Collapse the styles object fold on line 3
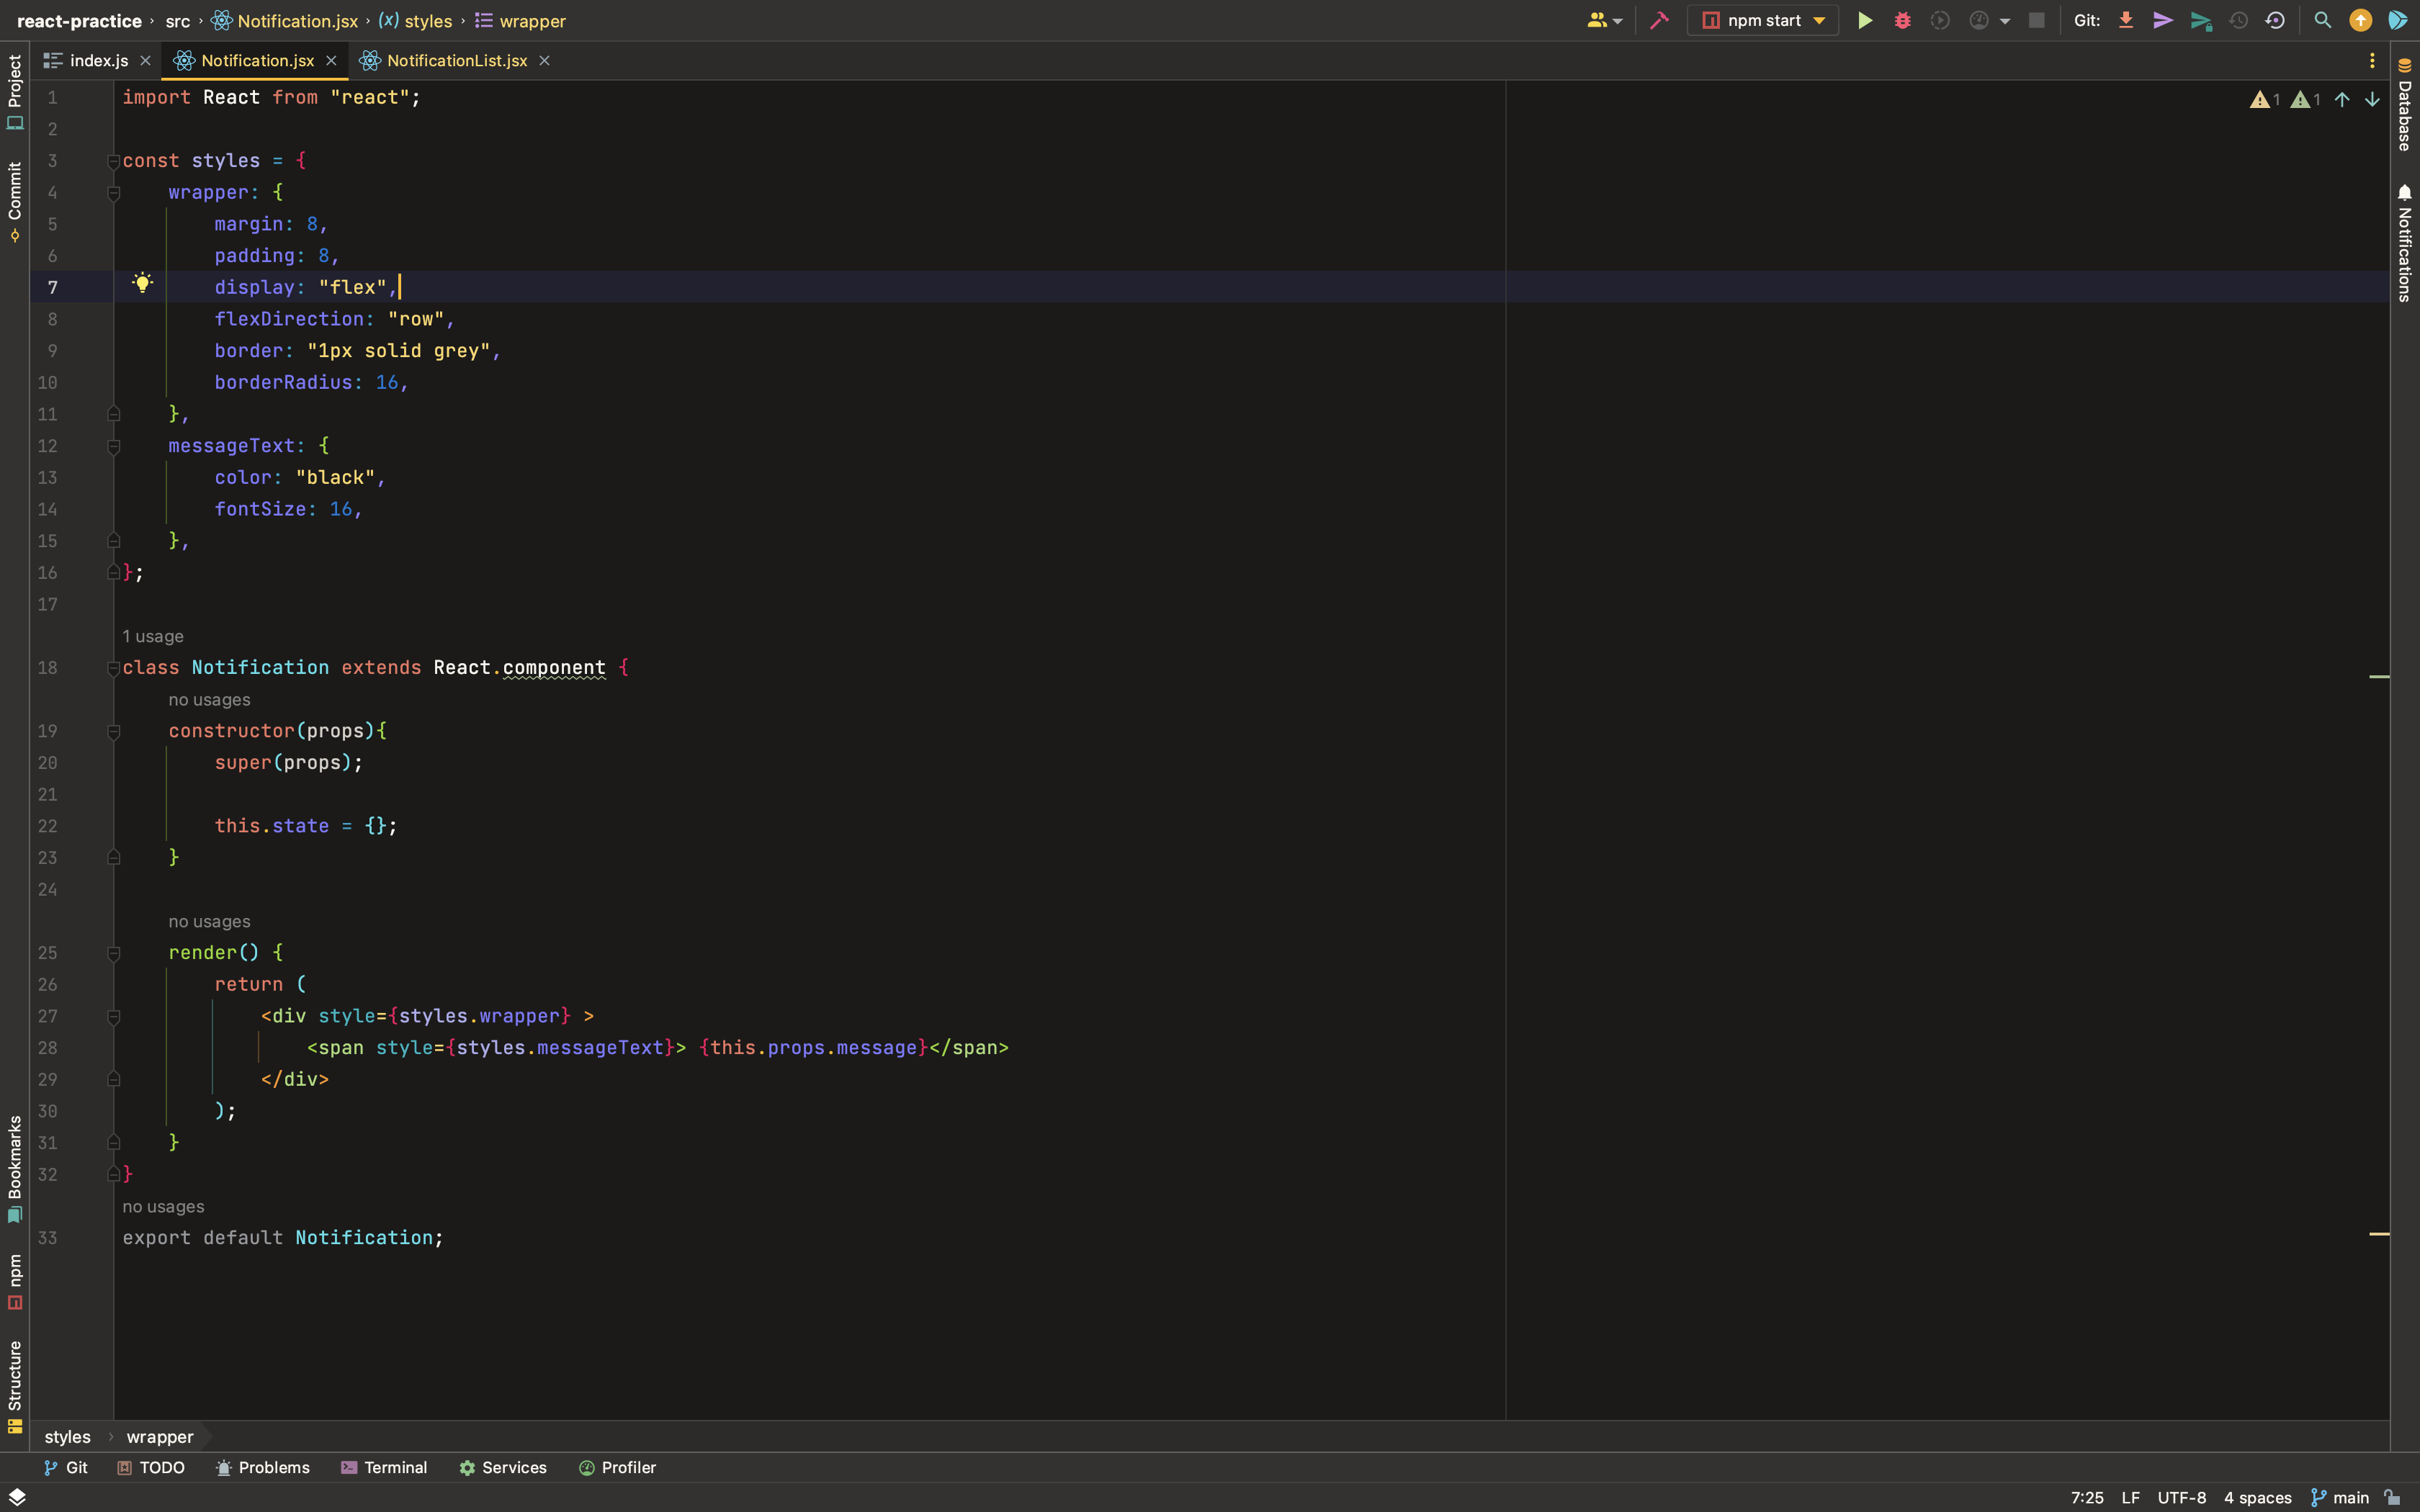This screenshot has height=1512, width=2420. [x=113, y=161]
